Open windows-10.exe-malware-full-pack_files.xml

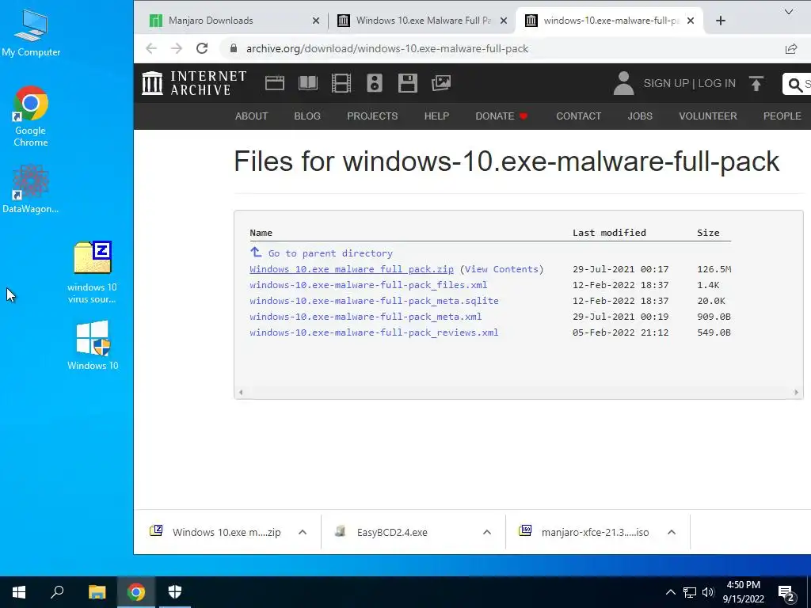pyautogui.click(x=368, y=285)
